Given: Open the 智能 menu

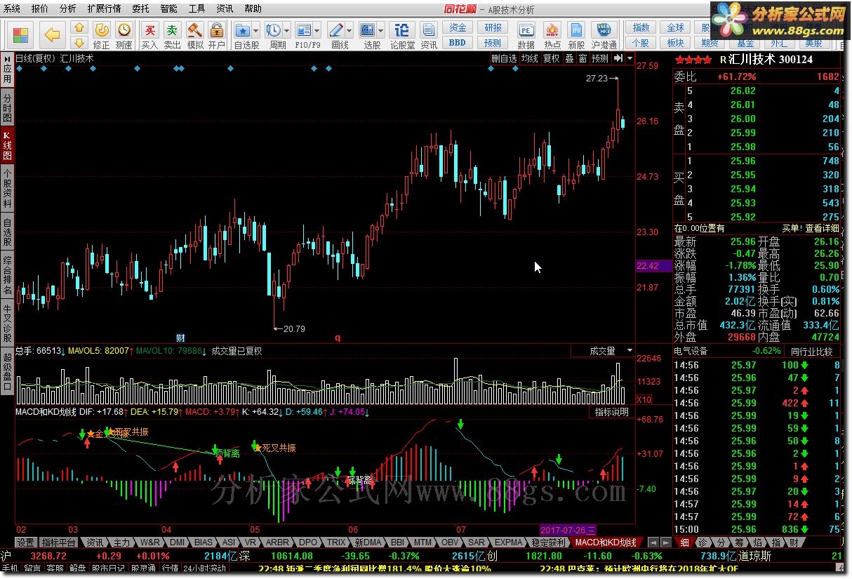Looking at the screenshot, I should coord(168,8).
